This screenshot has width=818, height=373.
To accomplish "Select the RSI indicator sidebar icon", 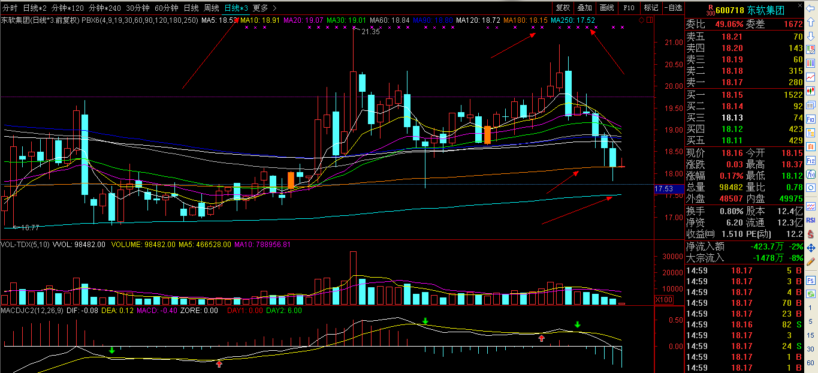I will coord(810,220).
